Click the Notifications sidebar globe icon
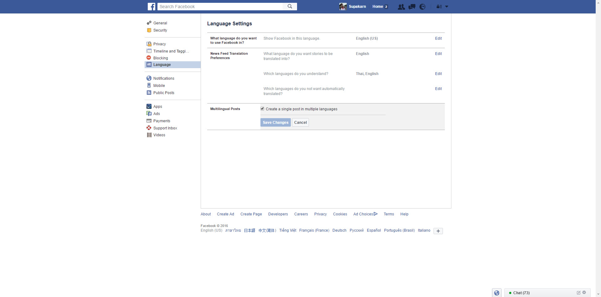601x297 pixels. [149, 78]
